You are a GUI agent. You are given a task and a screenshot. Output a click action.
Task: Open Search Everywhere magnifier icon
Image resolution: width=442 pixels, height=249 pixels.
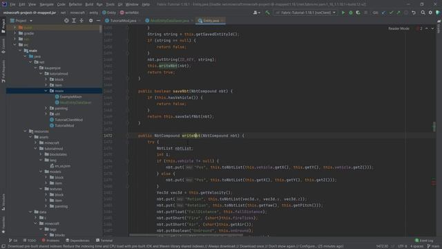[423, 12]
